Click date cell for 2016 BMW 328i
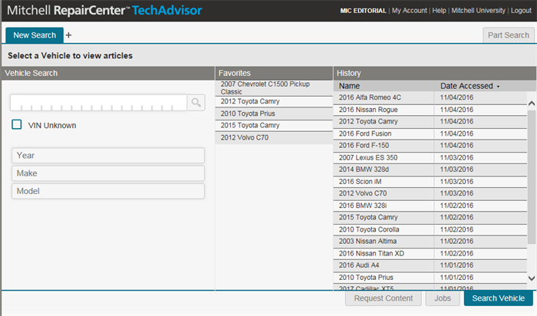Image resolution: width=537 pixels, height=316 pixels. (x=480, y=206)
